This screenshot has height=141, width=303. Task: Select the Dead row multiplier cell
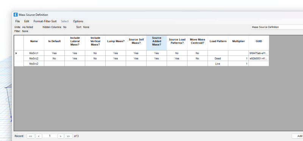239,58
